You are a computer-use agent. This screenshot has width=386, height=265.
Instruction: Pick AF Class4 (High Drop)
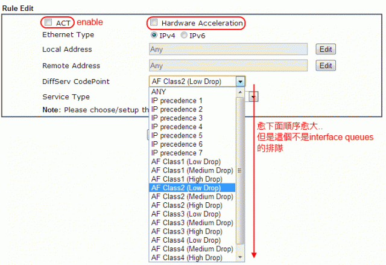coord(192,258)
